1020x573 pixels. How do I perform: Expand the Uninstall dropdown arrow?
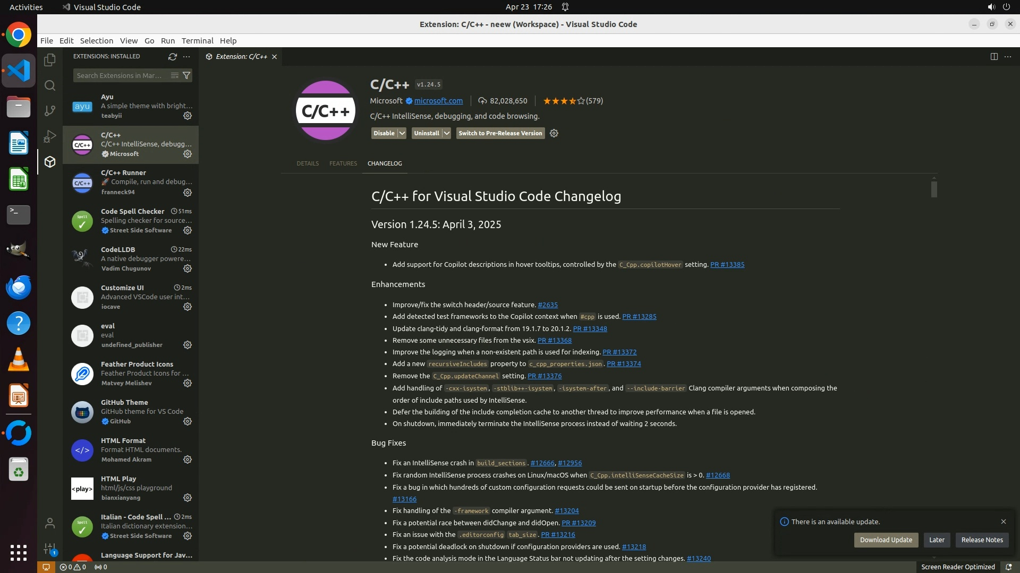(447, 133)
